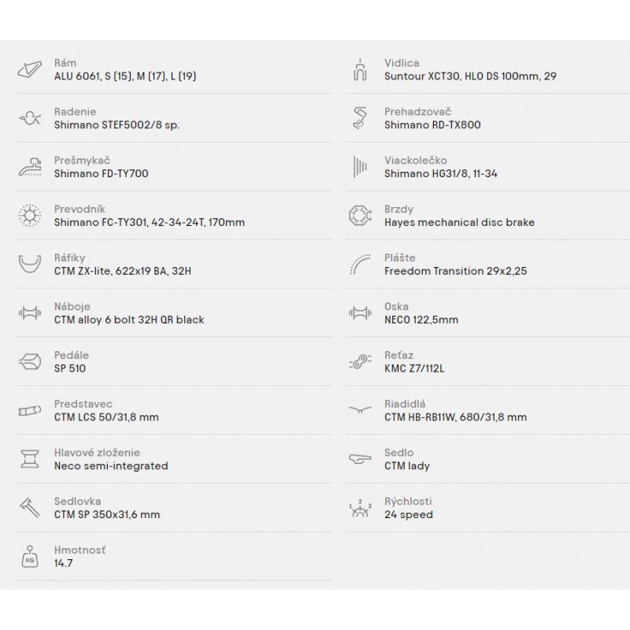Click the Shimano RD-TX800 specification text

[x=432, y=125]
